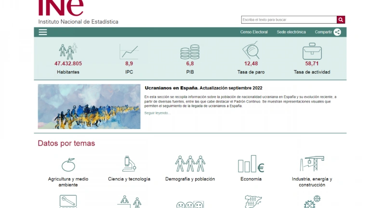Select the Ciencia y tecnología microscope icon
The width and height of the screenshot is (370, 208).
point(129,164)
